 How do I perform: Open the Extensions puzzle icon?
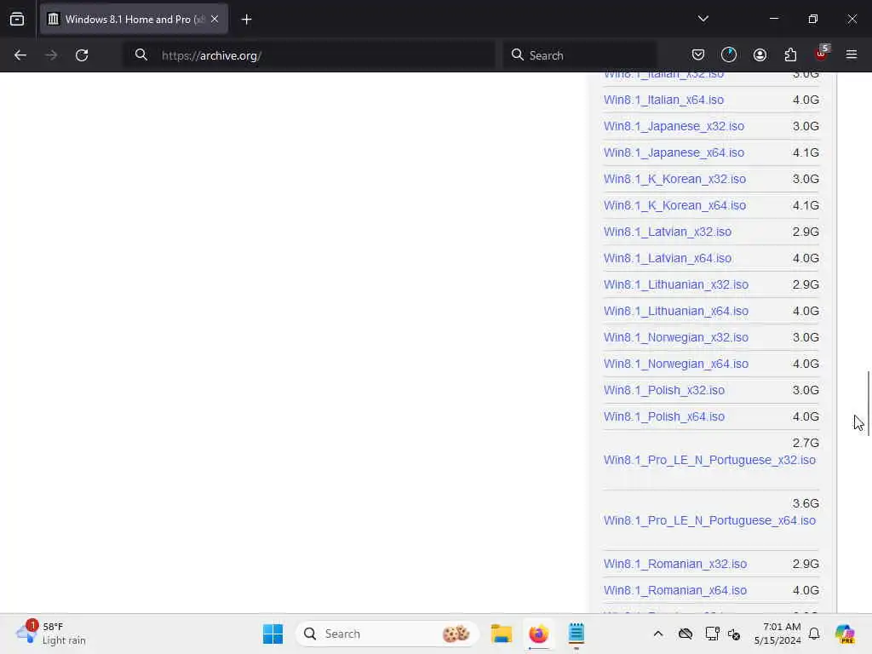pyautogui.click(x=790, y=54)
